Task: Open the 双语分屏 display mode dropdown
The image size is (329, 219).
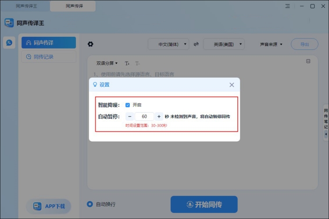Action: (x=107, y=63)
